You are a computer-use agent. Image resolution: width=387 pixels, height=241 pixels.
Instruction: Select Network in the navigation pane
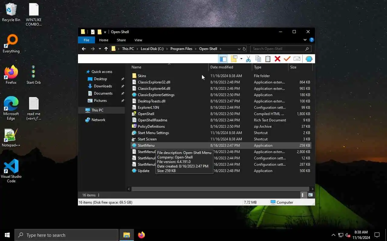pyautogui.click(x=98, y=120)
